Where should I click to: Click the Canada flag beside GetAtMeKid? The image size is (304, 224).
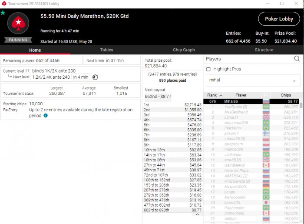[x=266, y=165]
